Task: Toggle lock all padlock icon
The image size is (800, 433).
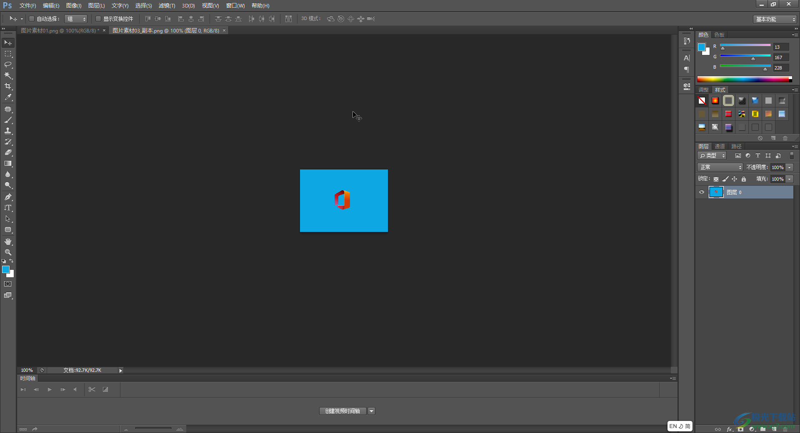Action: (x=744, y=179)
